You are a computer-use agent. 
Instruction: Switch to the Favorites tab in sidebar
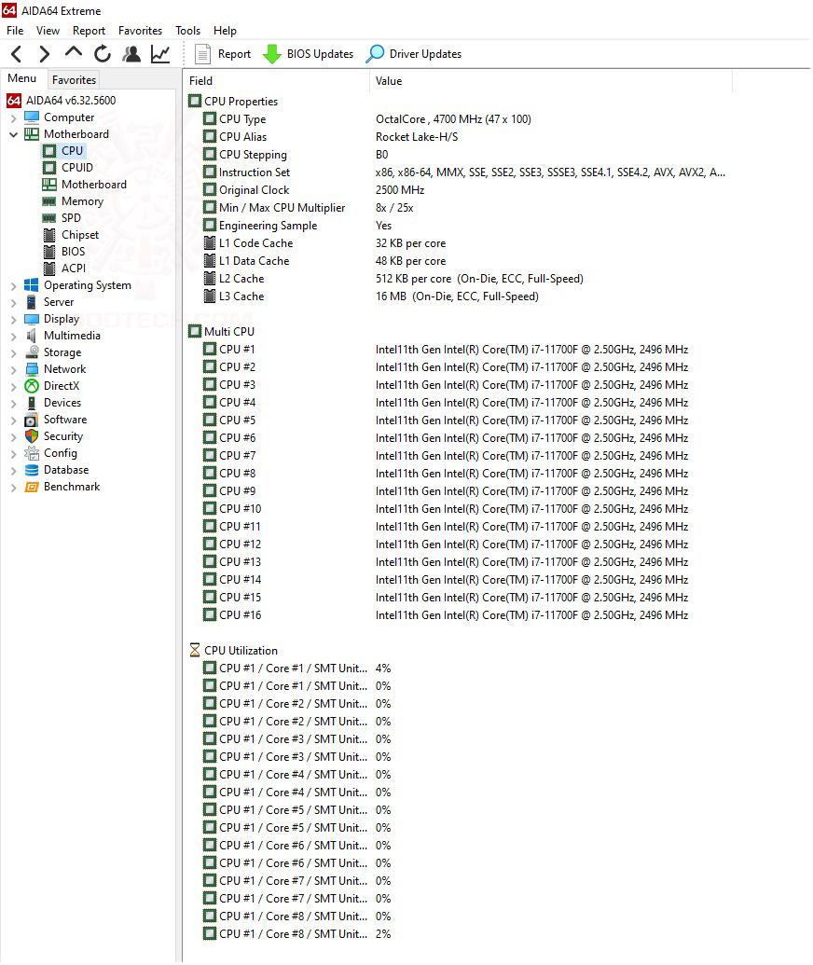pos(74,80)
